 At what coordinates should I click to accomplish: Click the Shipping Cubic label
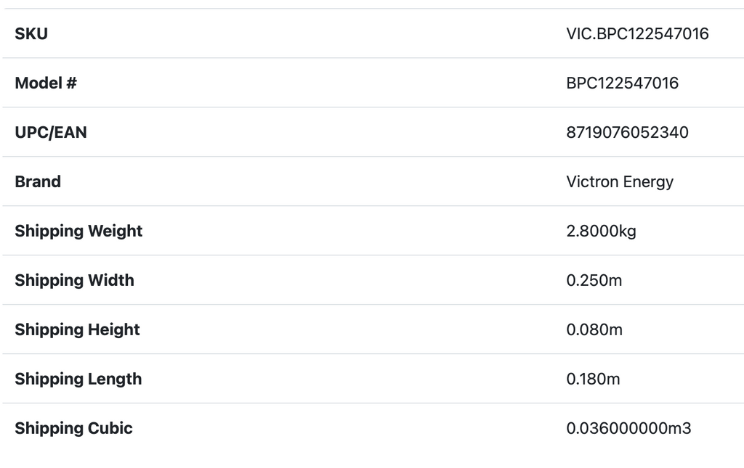tap(73, 428)
